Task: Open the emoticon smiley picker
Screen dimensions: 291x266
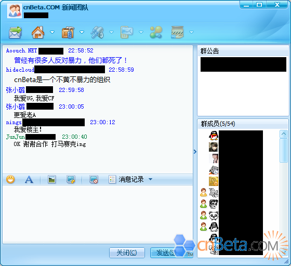Action: click(x=10, y=179)
